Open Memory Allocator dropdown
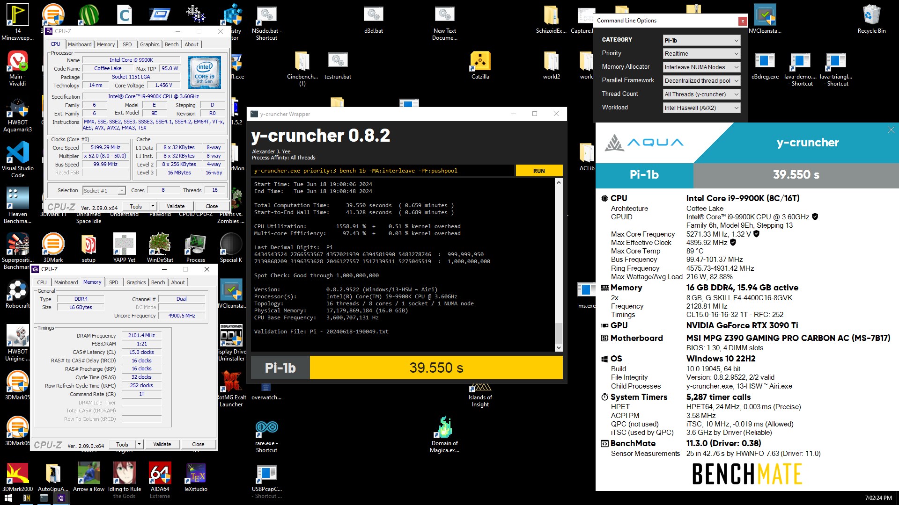The height and width of the screenshot is (505, 899). pos(701,67)
